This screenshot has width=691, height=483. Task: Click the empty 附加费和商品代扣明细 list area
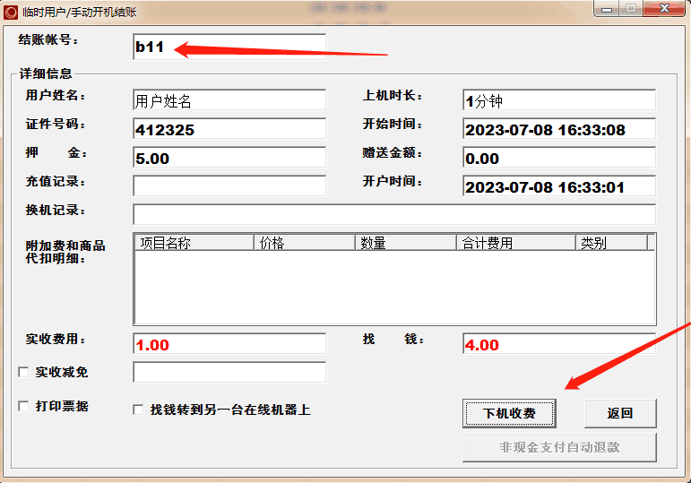394,288
